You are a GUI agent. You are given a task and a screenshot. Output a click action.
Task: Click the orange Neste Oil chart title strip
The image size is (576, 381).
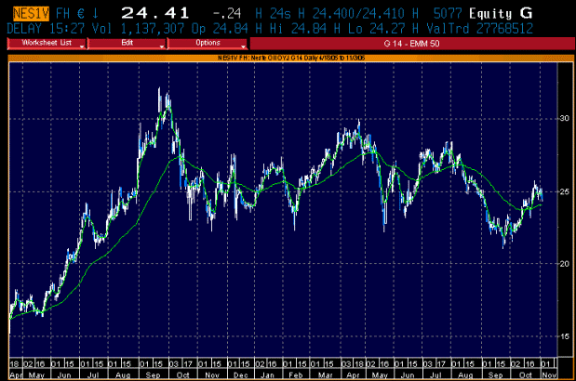(x=291, y=58)
